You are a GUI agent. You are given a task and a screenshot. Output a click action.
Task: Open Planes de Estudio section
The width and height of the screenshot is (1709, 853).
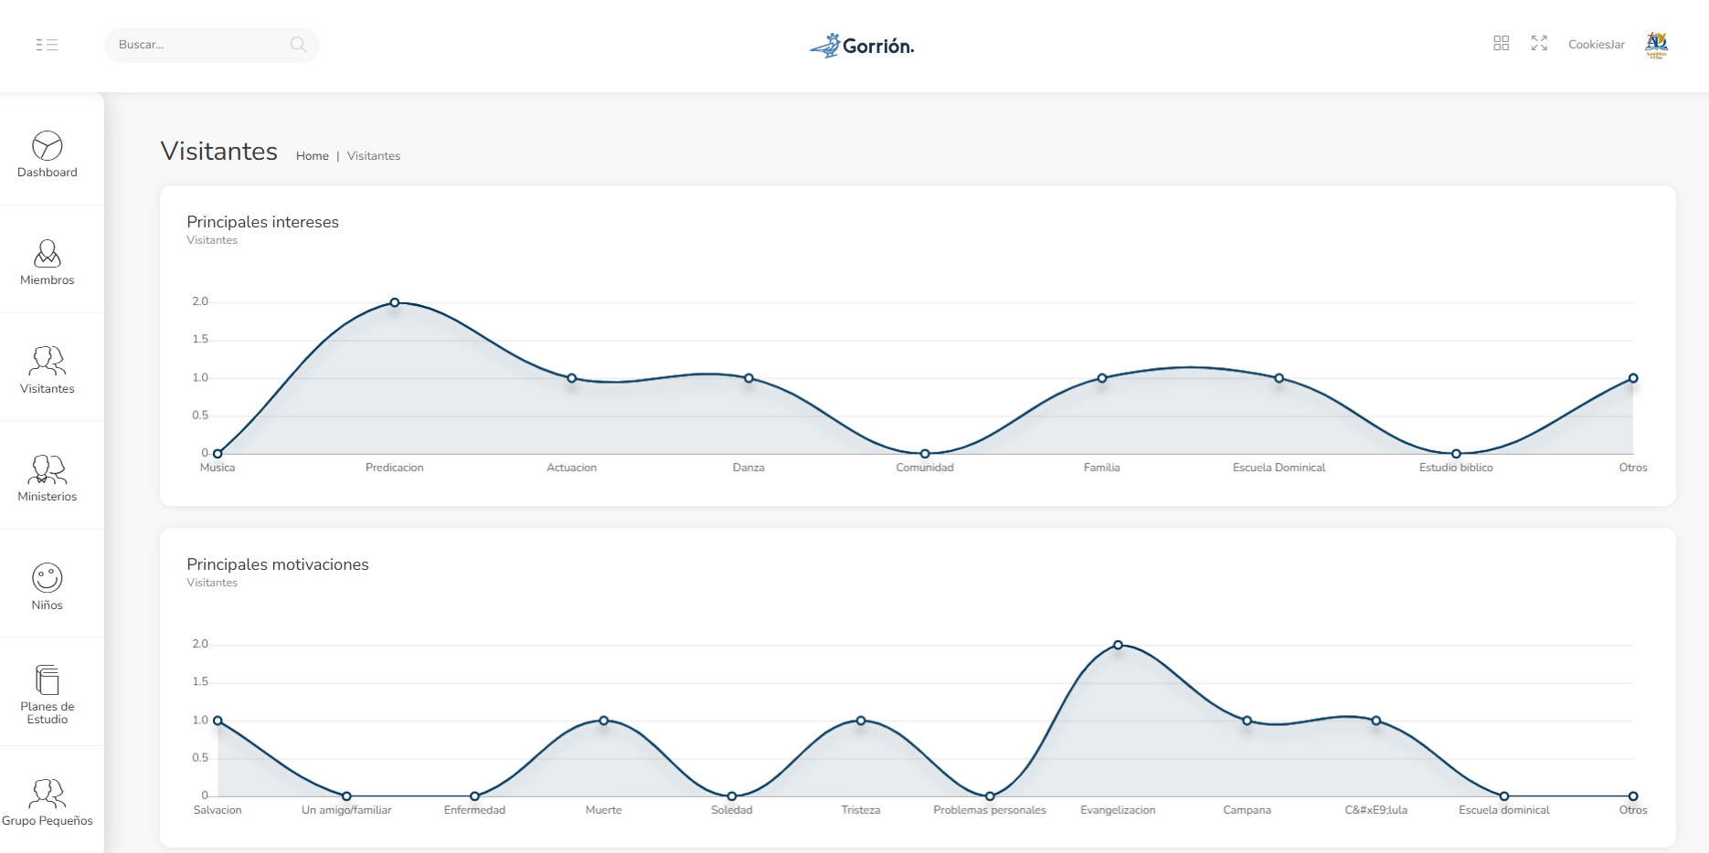[x=48, y=694]
